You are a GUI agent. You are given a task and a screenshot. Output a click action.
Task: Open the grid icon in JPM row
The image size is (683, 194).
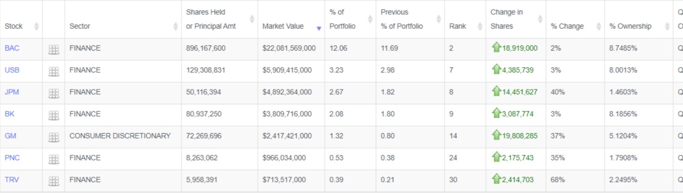[53, 93]
